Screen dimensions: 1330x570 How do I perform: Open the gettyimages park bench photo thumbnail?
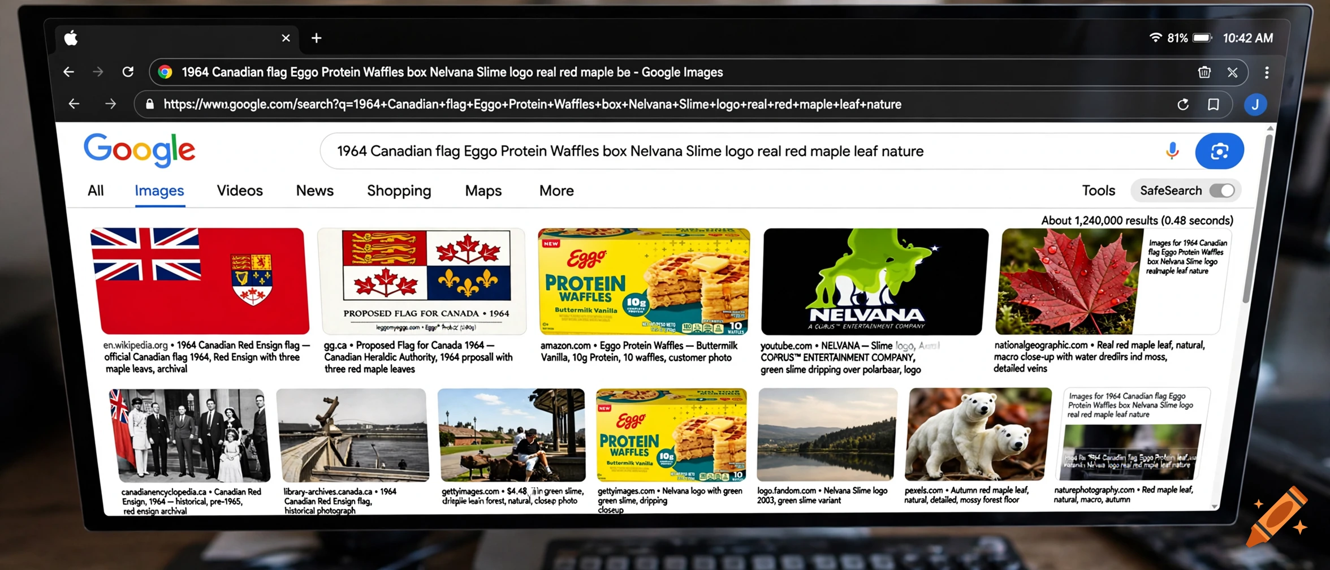pyautogui.click(x=512, y=434)
